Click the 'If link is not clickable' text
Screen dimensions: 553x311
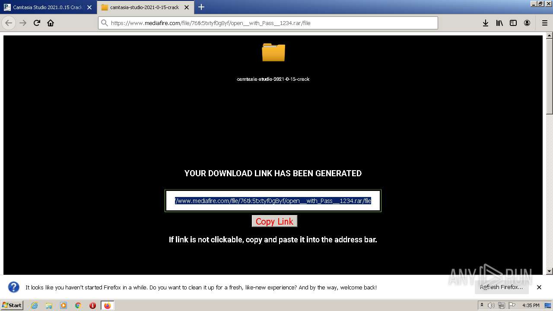pos(273,239)
